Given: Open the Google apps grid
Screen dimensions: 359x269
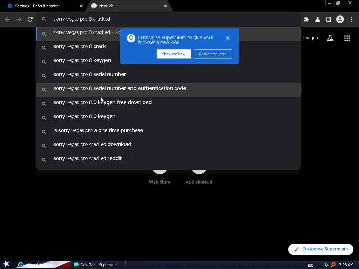Looking at the screenshot, I should 347,38.
